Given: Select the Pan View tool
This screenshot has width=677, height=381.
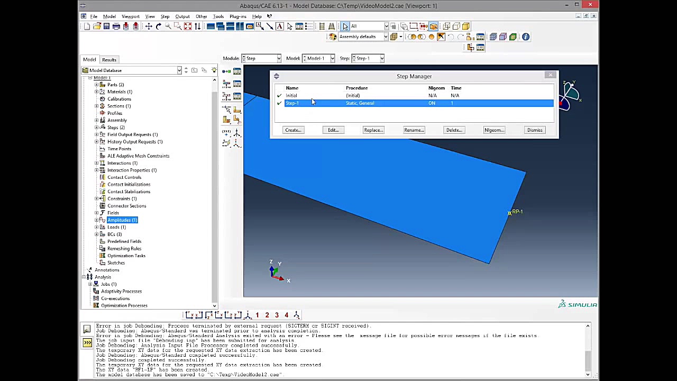Looking at the screenshot, I should coord(149,26).
